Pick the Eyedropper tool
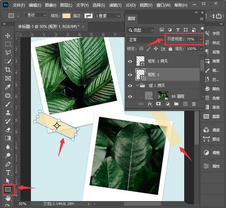 8,87
